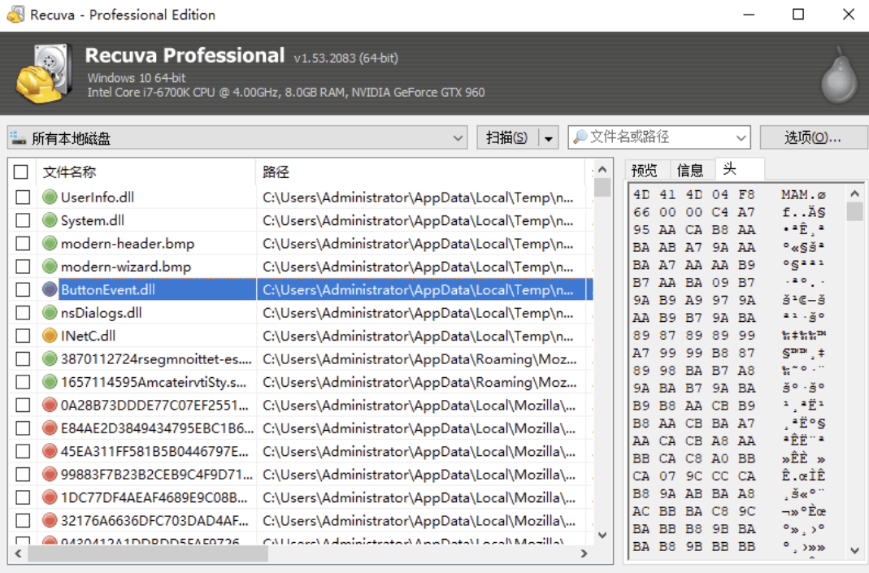Viewport: 869px width, 573px height.
Task: Click the green icon beside modern-wizard.bmp
Action: [x=50, y=267]
